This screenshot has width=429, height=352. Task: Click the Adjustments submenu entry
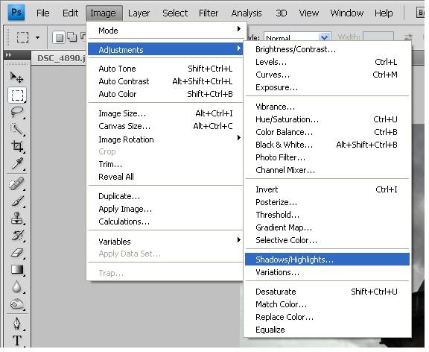165,50
